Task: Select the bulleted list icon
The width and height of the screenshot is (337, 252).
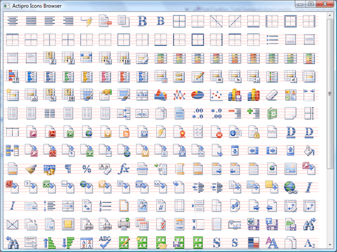Action: pyautogui.click(x=272, y=40)
